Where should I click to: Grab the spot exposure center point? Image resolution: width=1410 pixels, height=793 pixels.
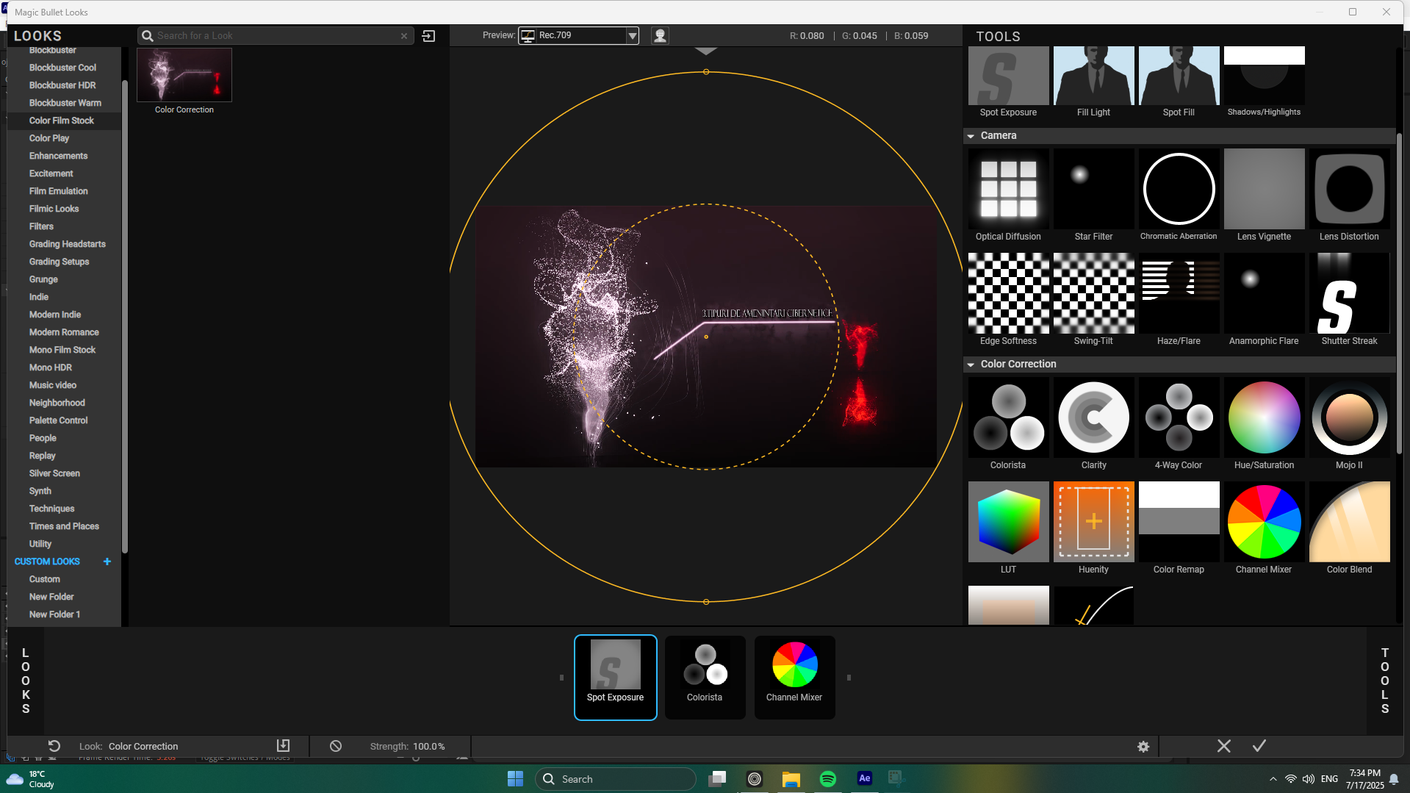[706, 337]
